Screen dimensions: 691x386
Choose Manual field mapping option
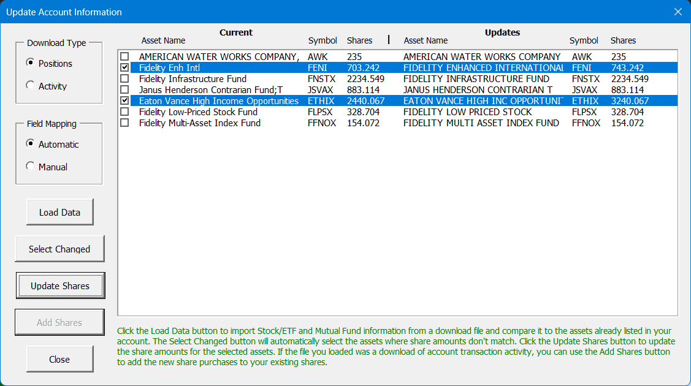[x=30, y=167]
